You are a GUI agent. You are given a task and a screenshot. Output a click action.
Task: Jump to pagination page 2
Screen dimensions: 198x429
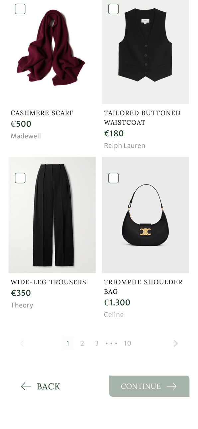[82, 343]
